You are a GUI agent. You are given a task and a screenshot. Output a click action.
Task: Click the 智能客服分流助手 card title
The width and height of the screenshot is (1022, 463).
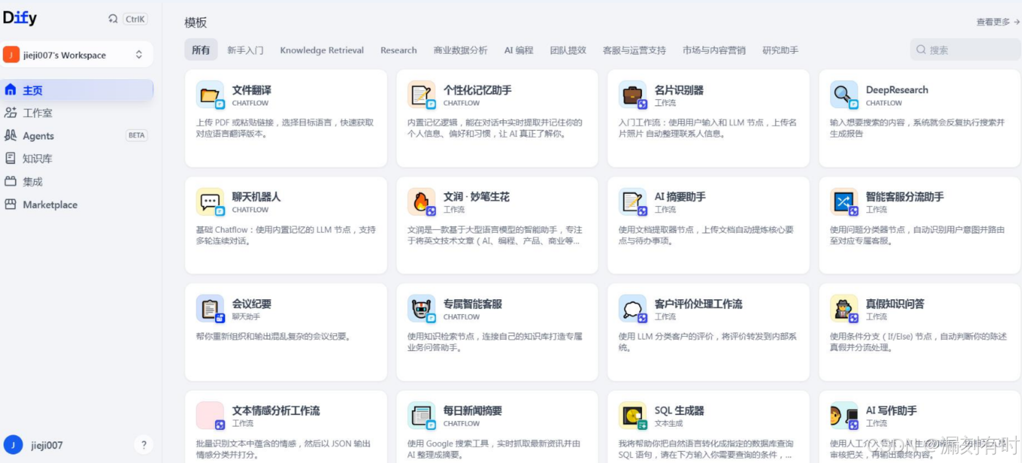coord(905,196)
